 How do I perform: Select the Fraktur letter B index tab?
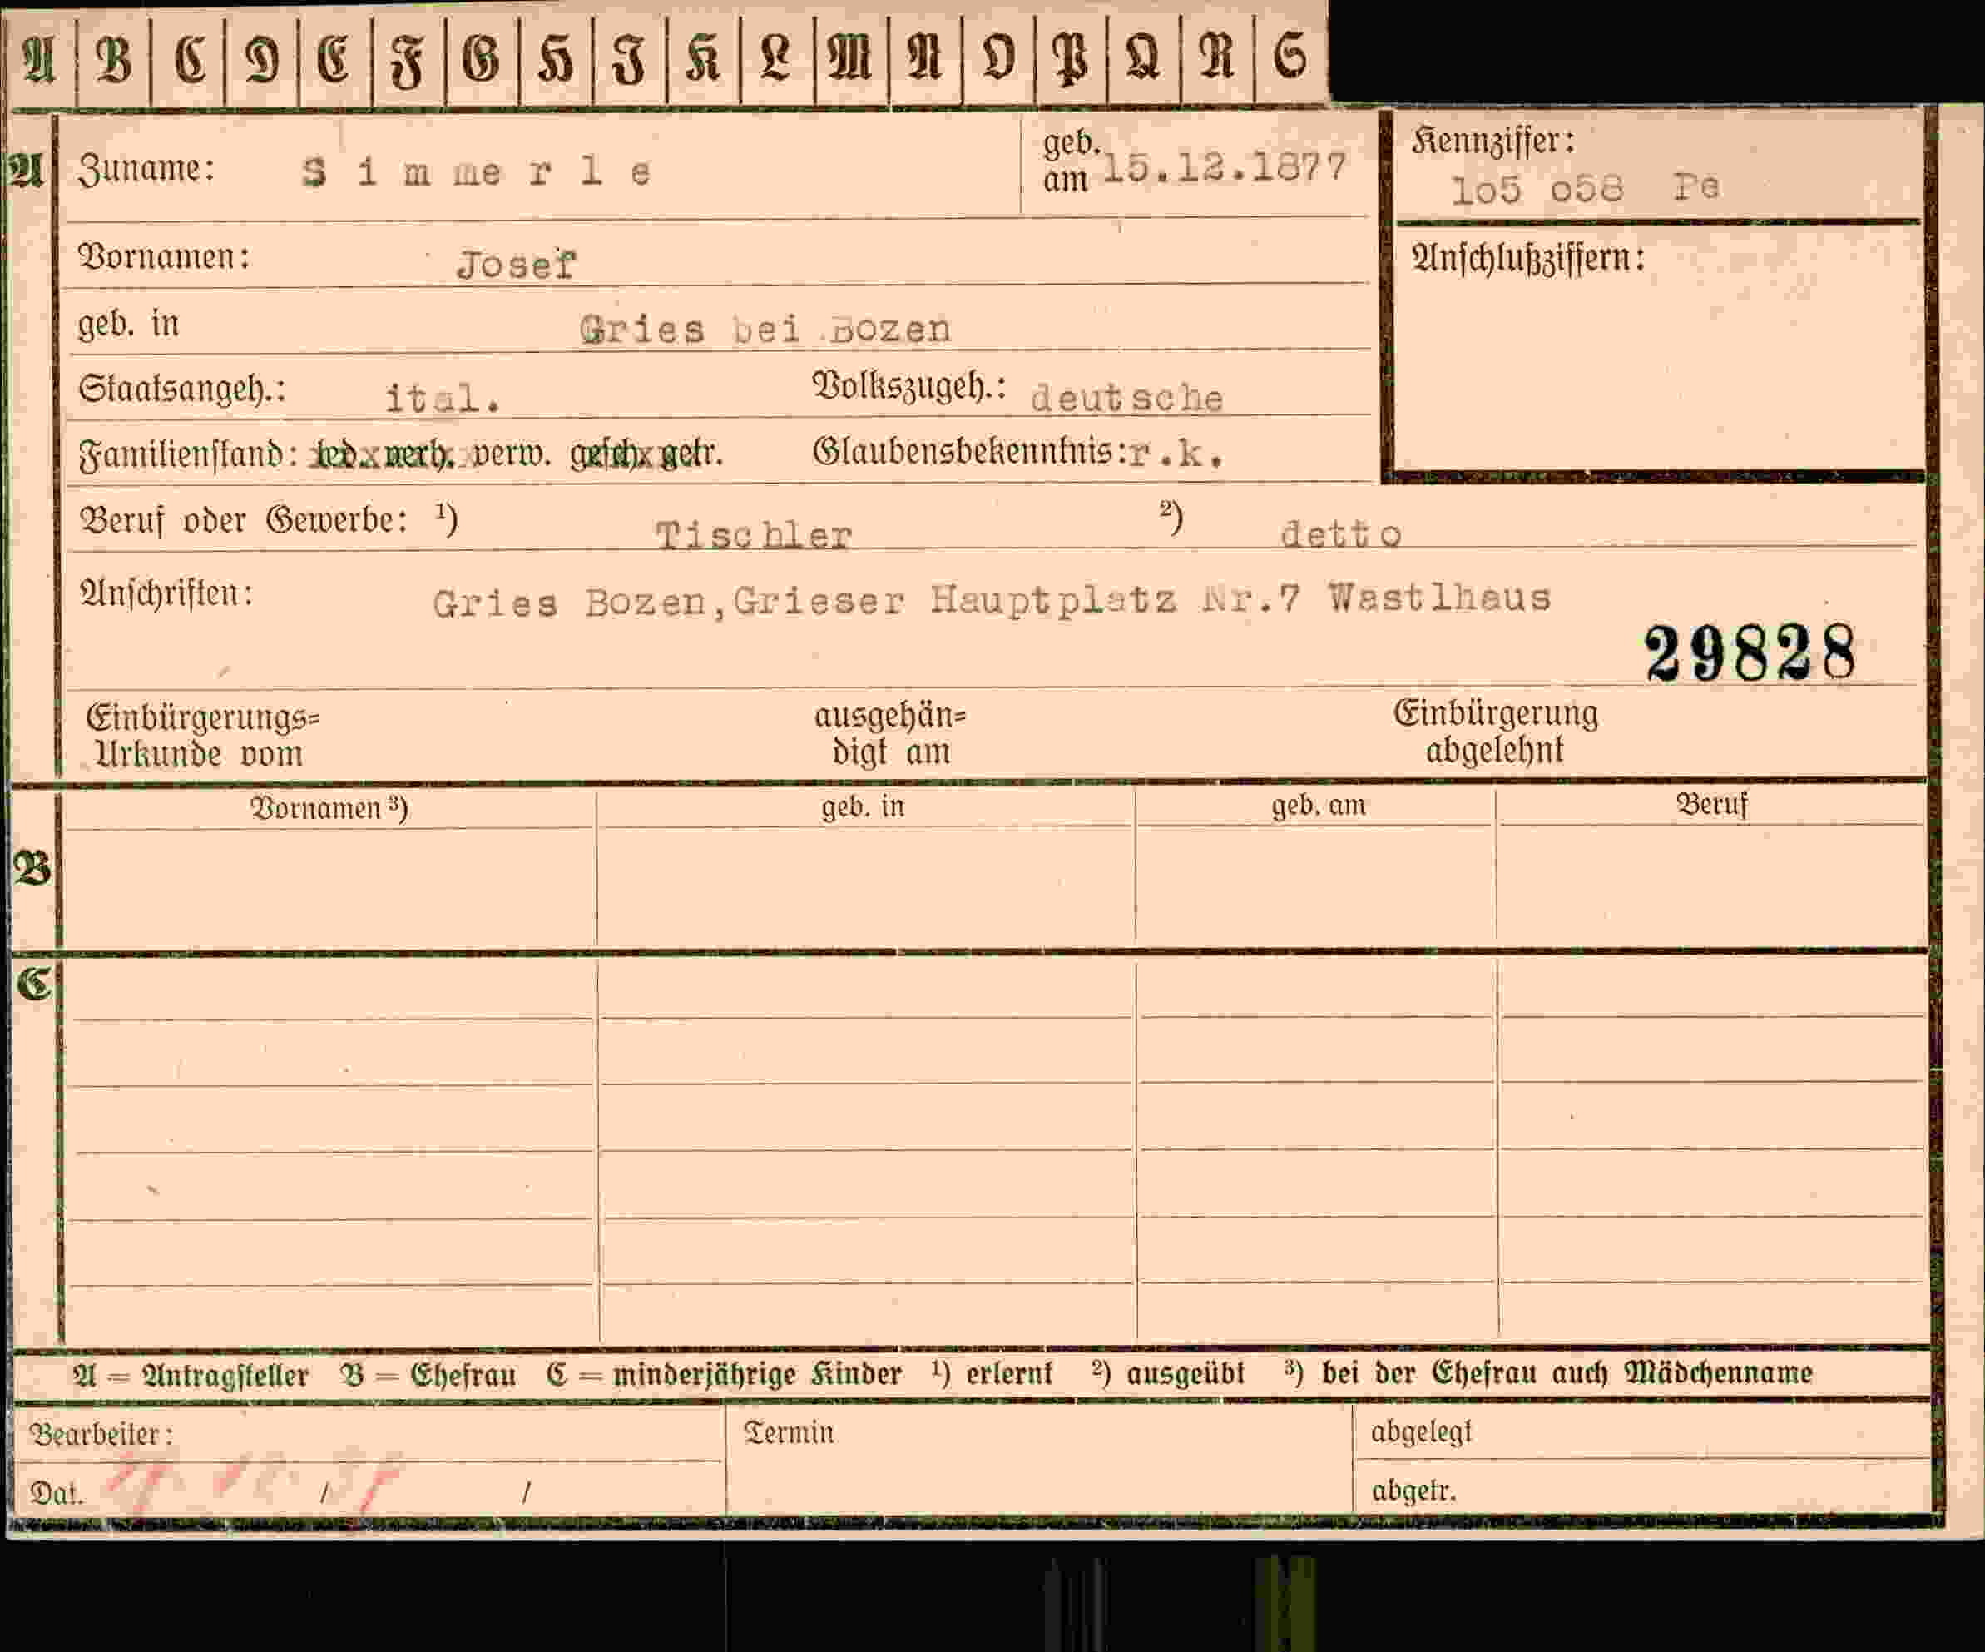tap(113, 58)
